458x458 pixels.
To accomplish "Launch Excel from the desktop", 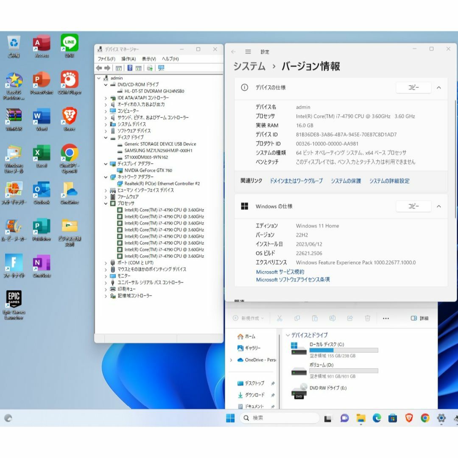I will pos(42,156).
